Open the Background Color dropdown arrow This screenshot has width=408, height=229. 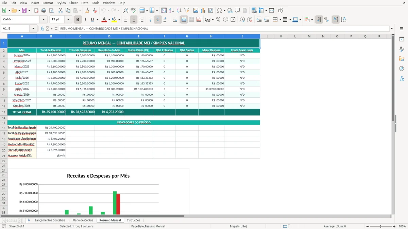point(119,20)
